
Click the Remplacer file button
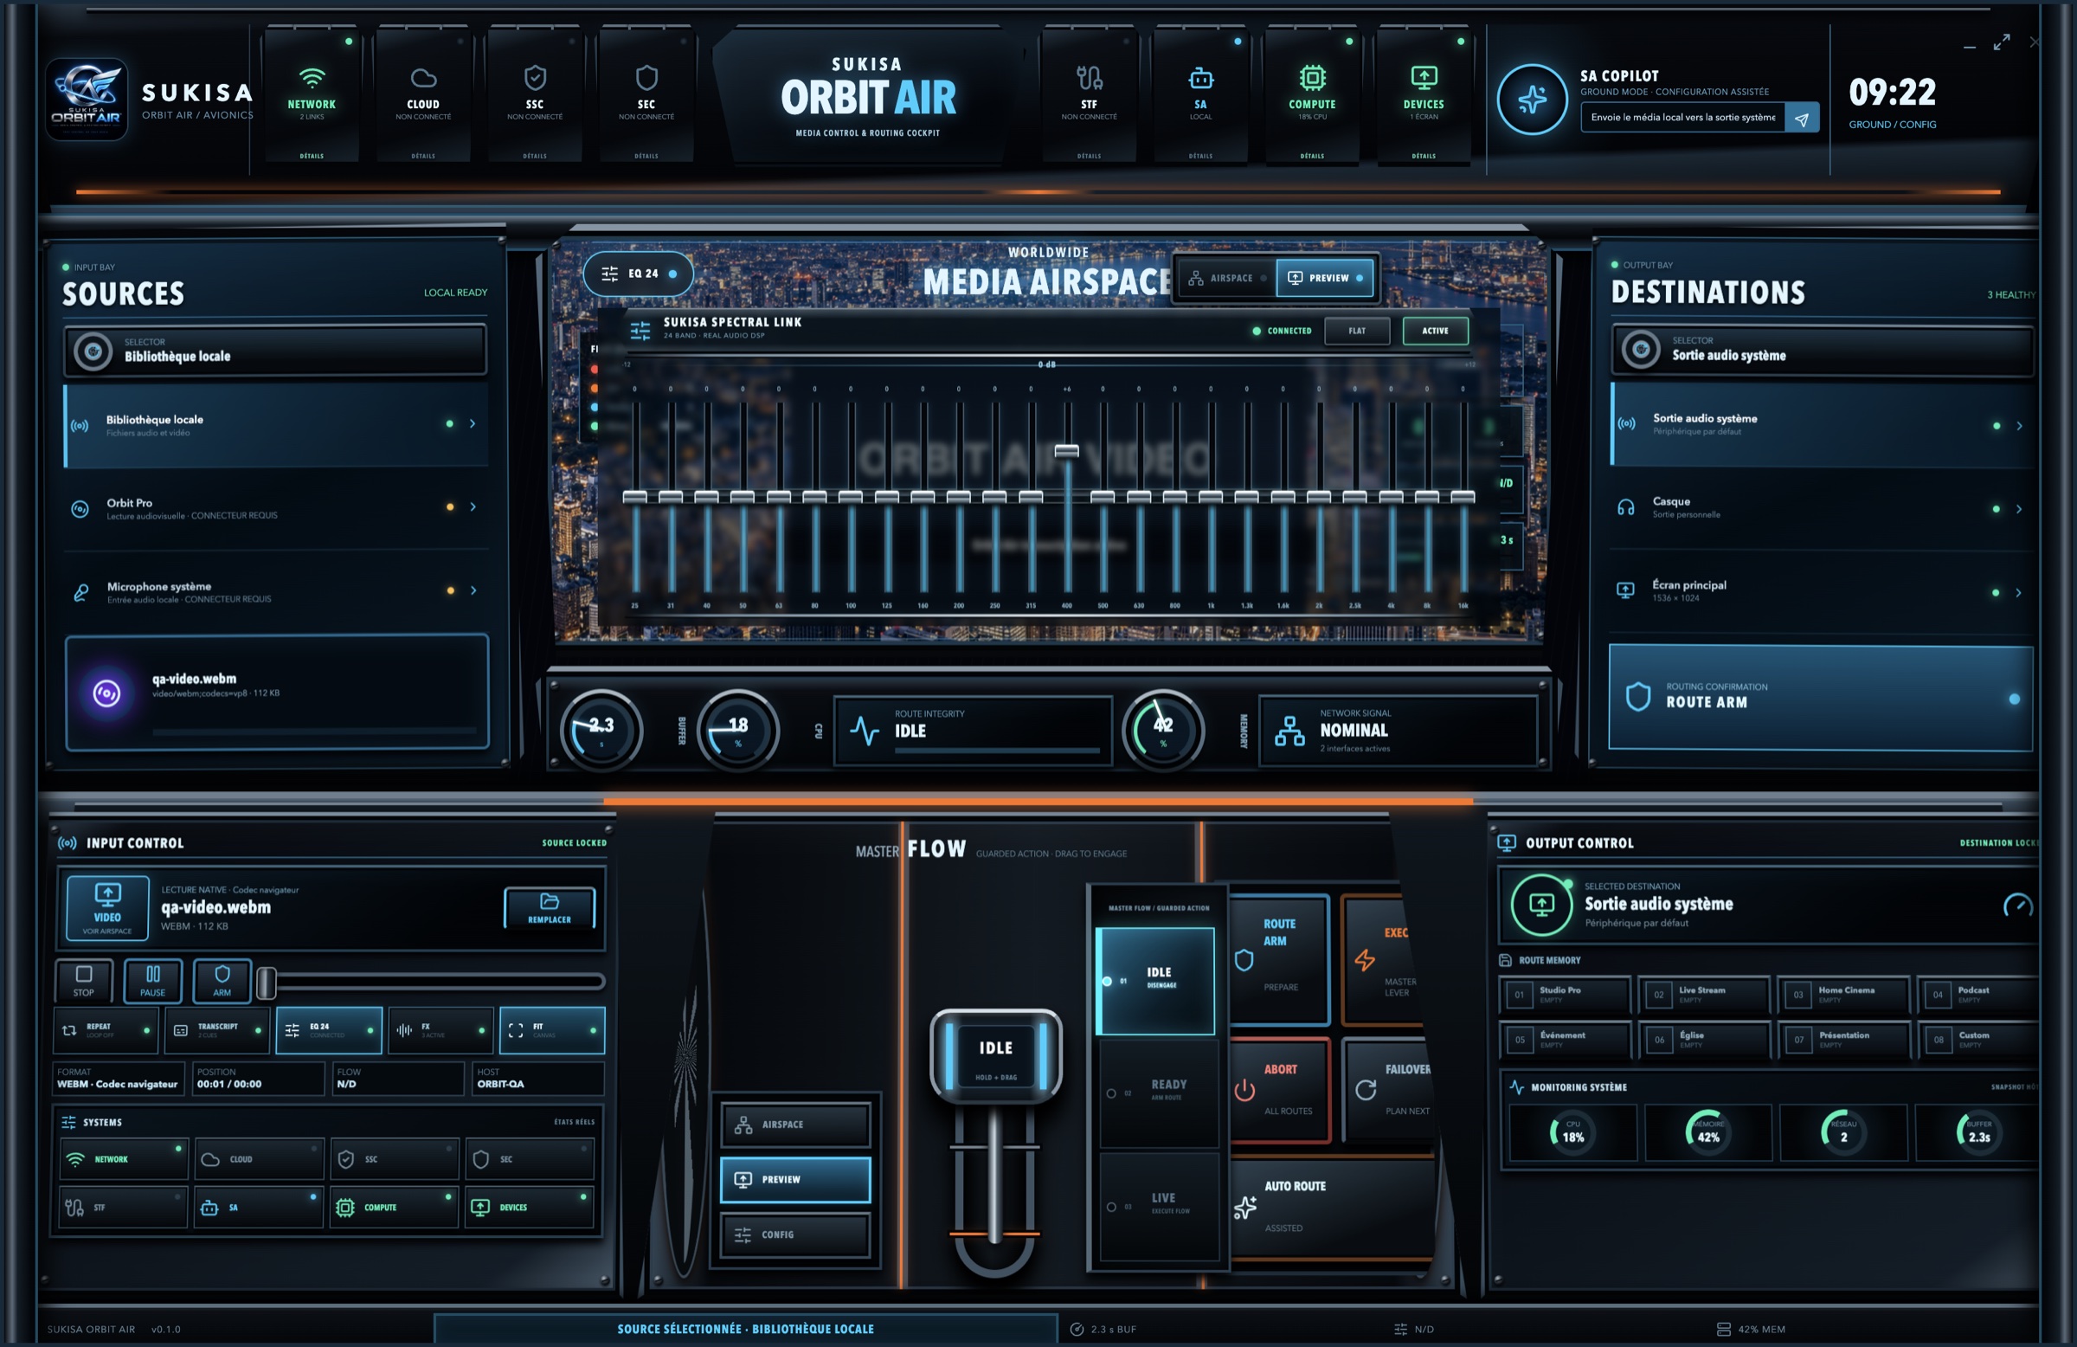pyautogui.click(x=550, y=908)
